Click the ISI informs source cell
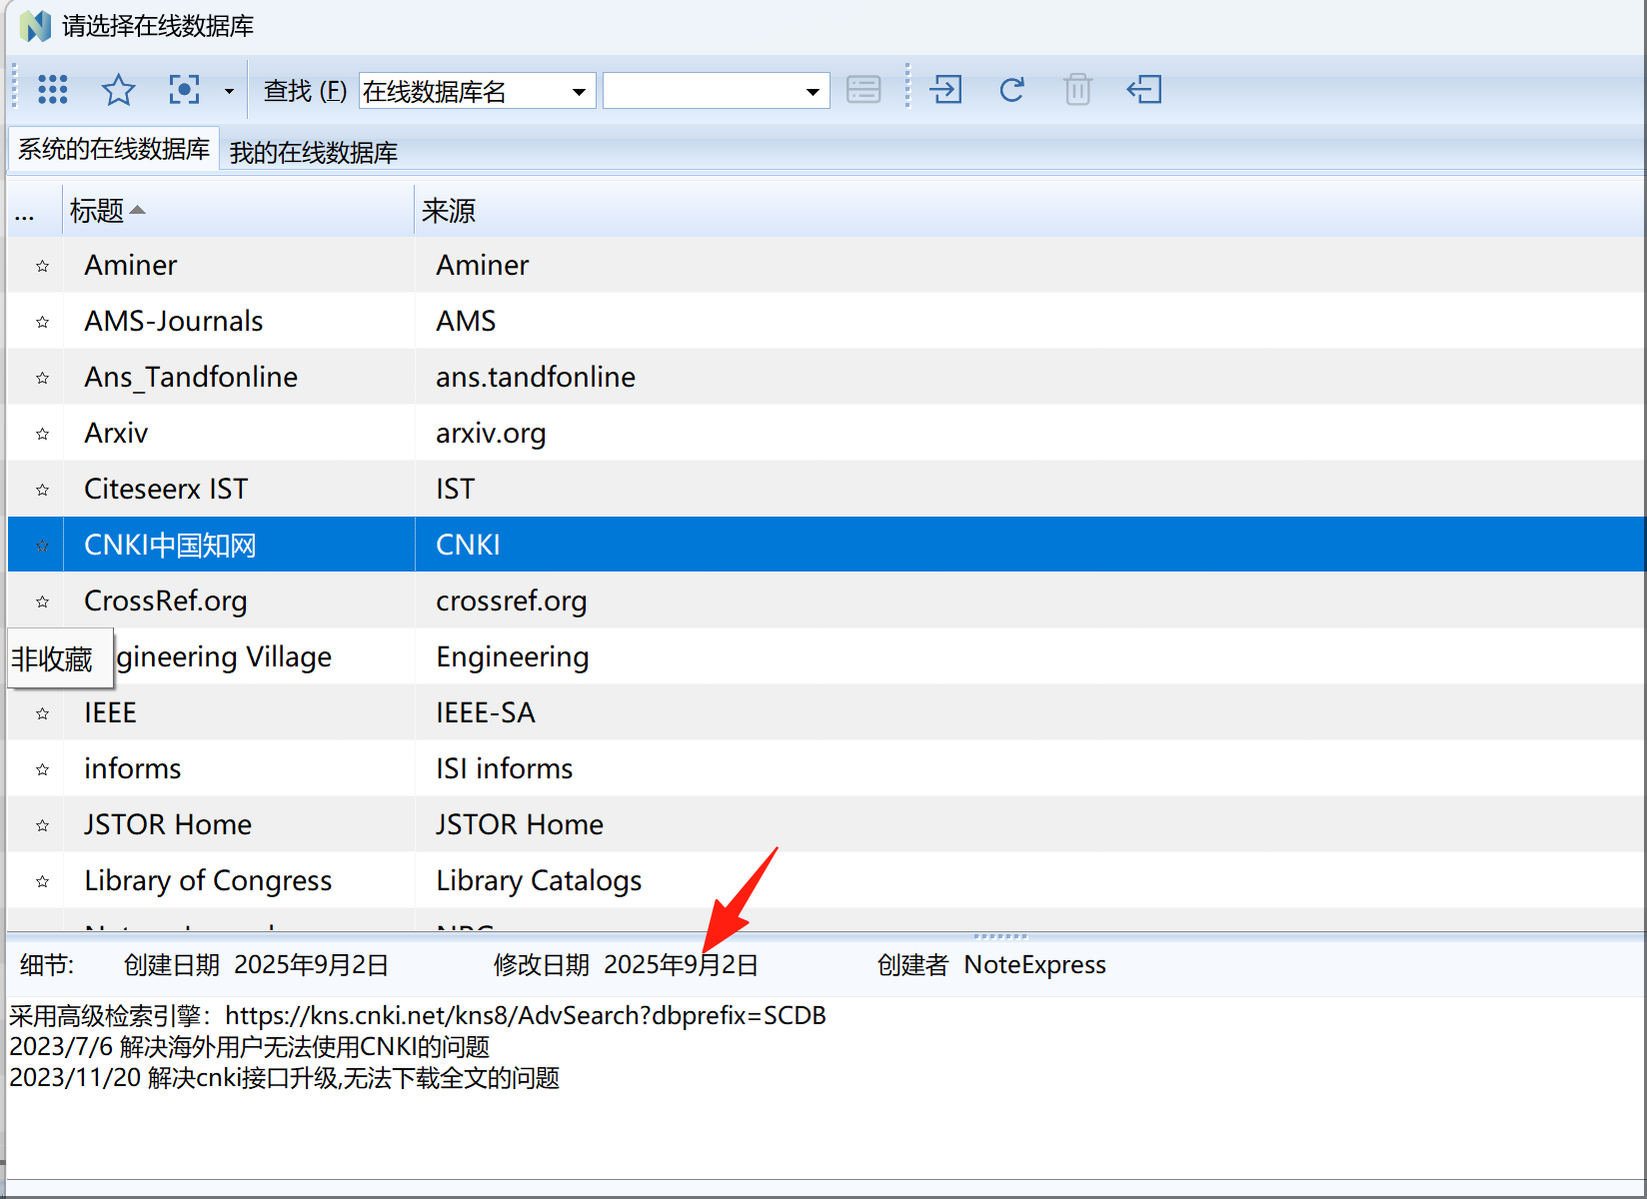 505,768
